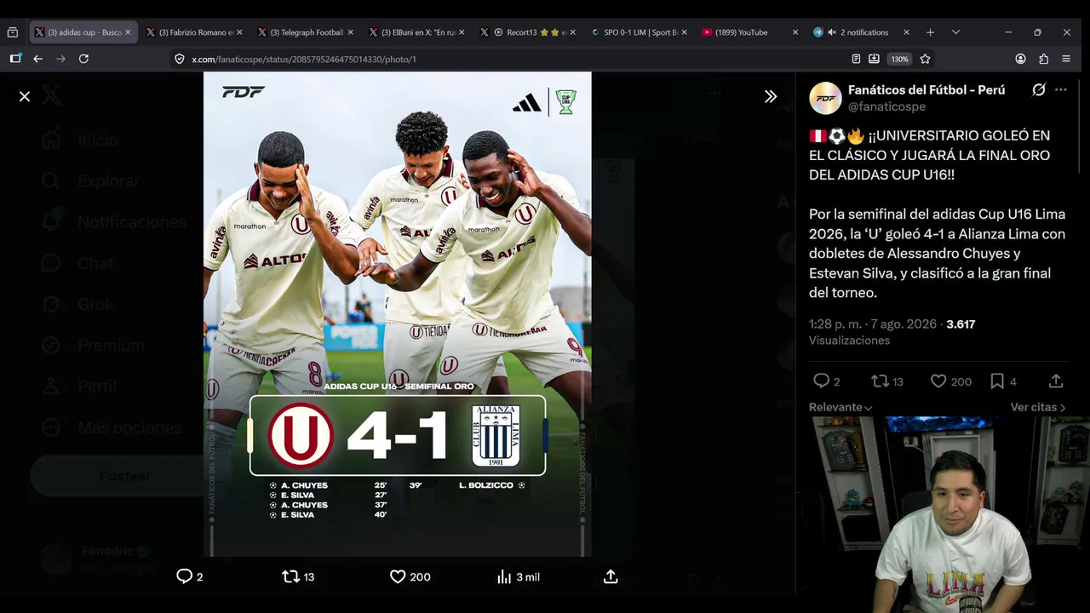This screenshot has width=1090, height=613.
Task: Bookmark this page with the star icon
Action: [x=925, y=59]
